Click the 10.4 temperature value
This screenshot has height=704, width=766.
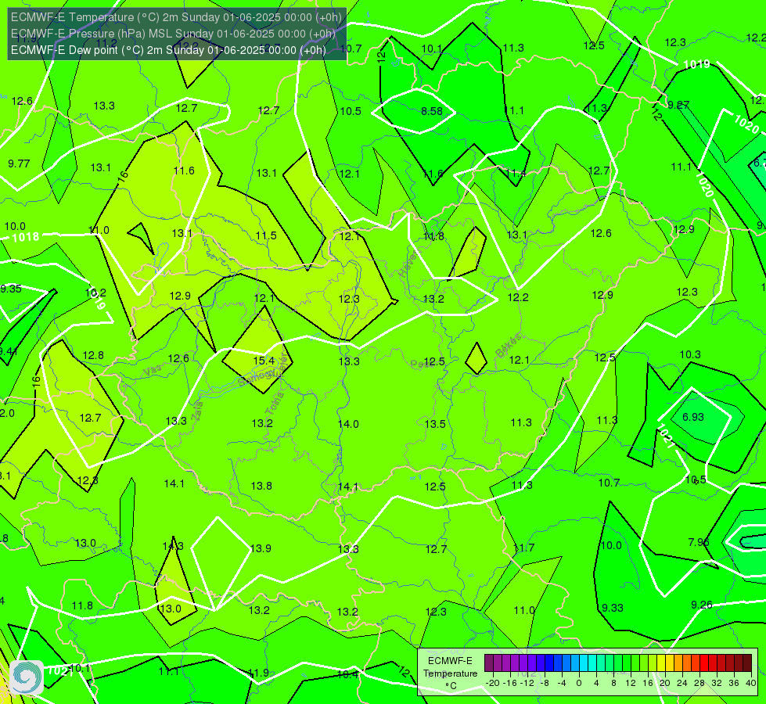coord(348,675)
